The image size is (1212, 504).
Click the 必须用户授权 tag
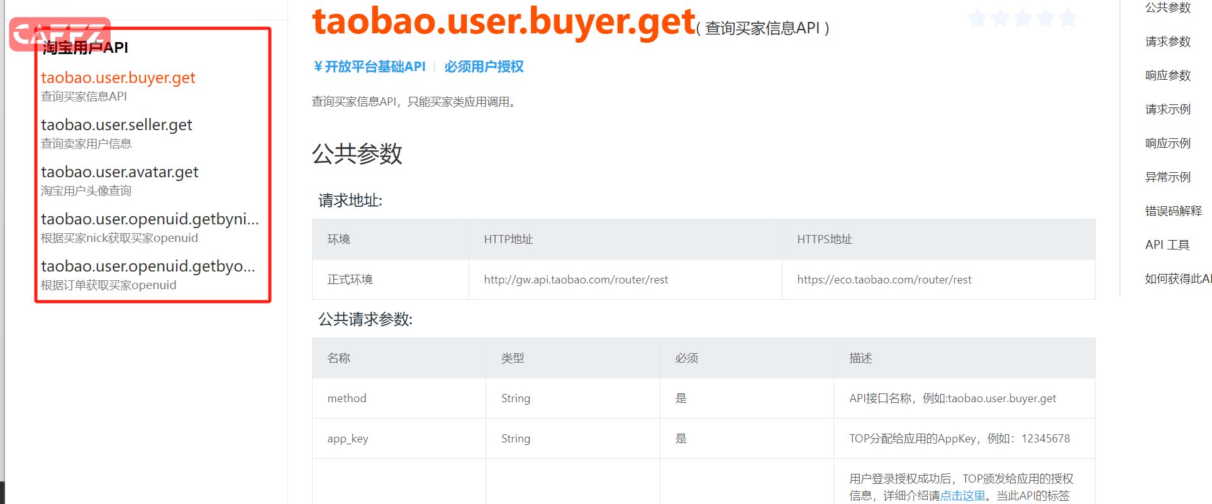(484, 67)
